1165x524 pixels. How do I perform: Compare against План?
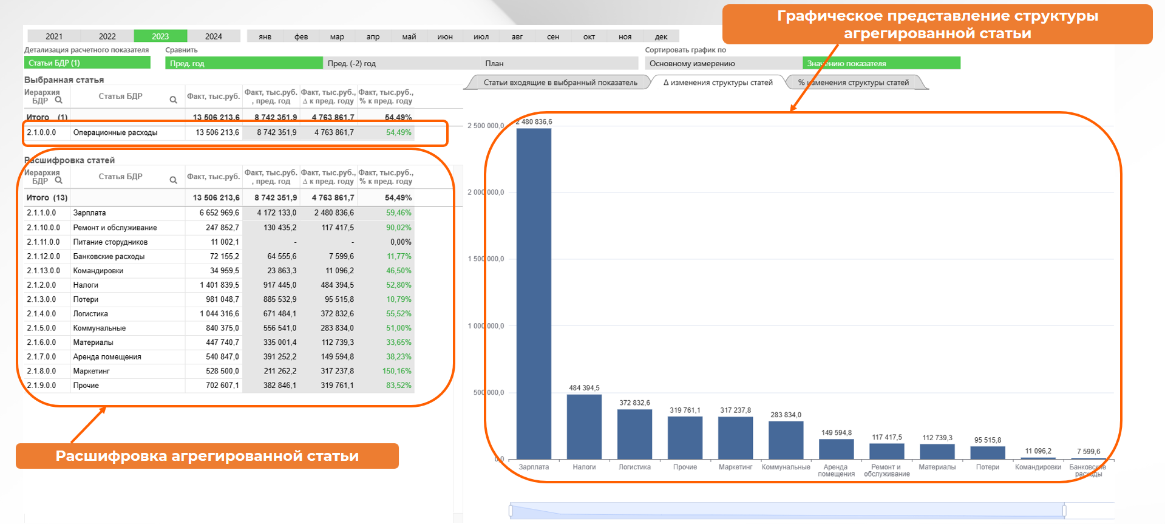point(559,63)
